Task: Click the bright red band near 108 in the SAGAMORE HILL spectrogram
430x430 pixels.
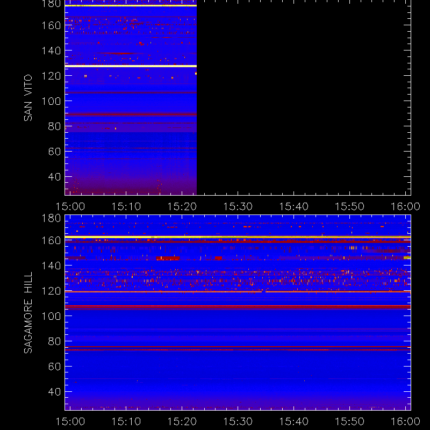Action: (x=238, y=306)
